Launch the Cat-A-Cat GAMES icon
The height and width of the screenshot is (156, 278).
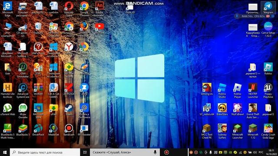[53, 88]
